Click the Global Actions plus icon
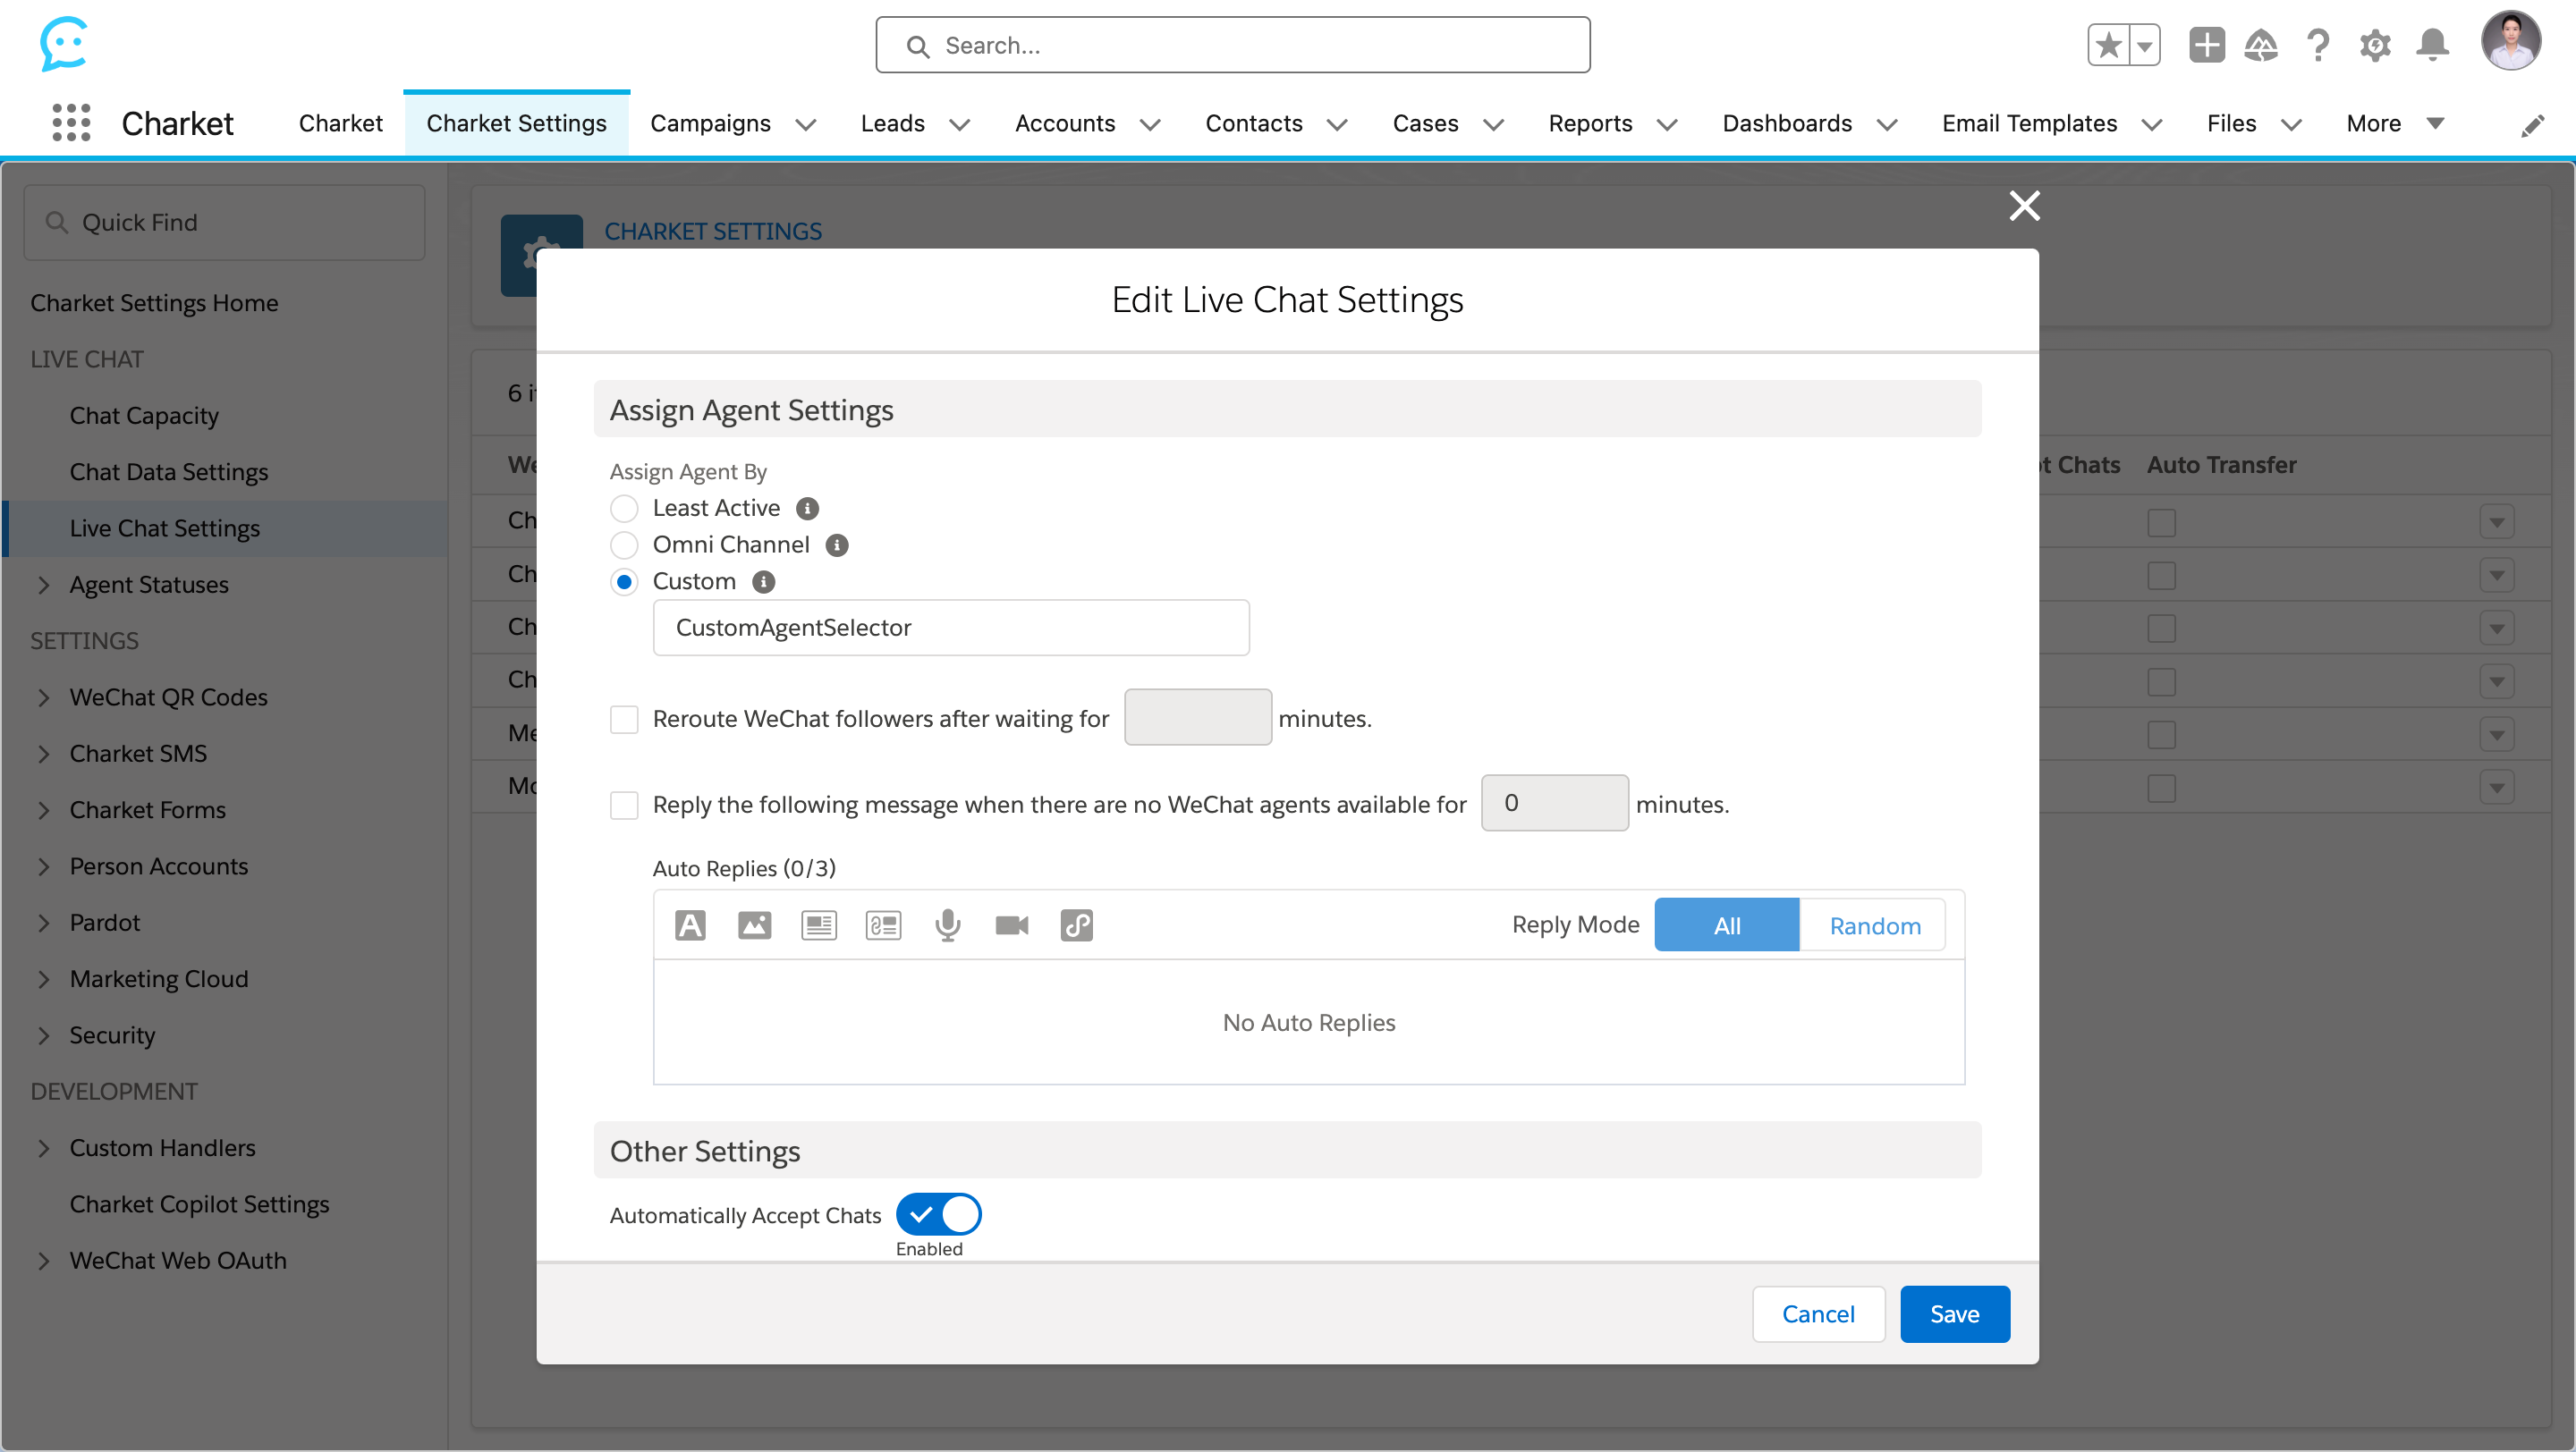 click(2206, 45)
